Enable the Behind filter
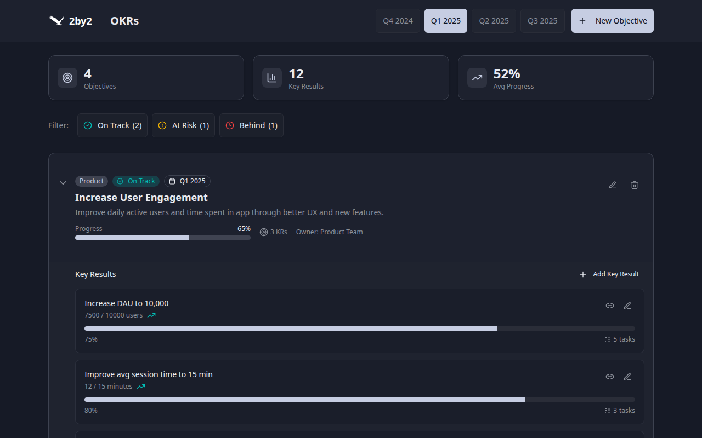This screenshot has width=702, height=438. (x=251, y=125)
